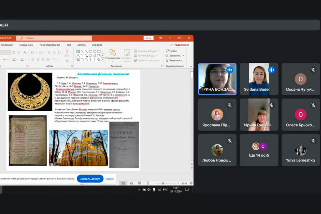Toggle Yulya Lemeshko's muted microphone indicator

pos(313,141)
